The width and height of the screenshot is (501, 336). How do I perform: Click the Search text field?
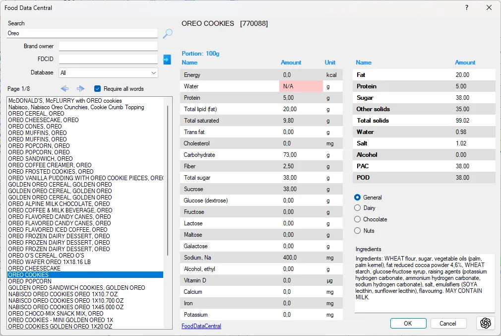pos(82,33)
